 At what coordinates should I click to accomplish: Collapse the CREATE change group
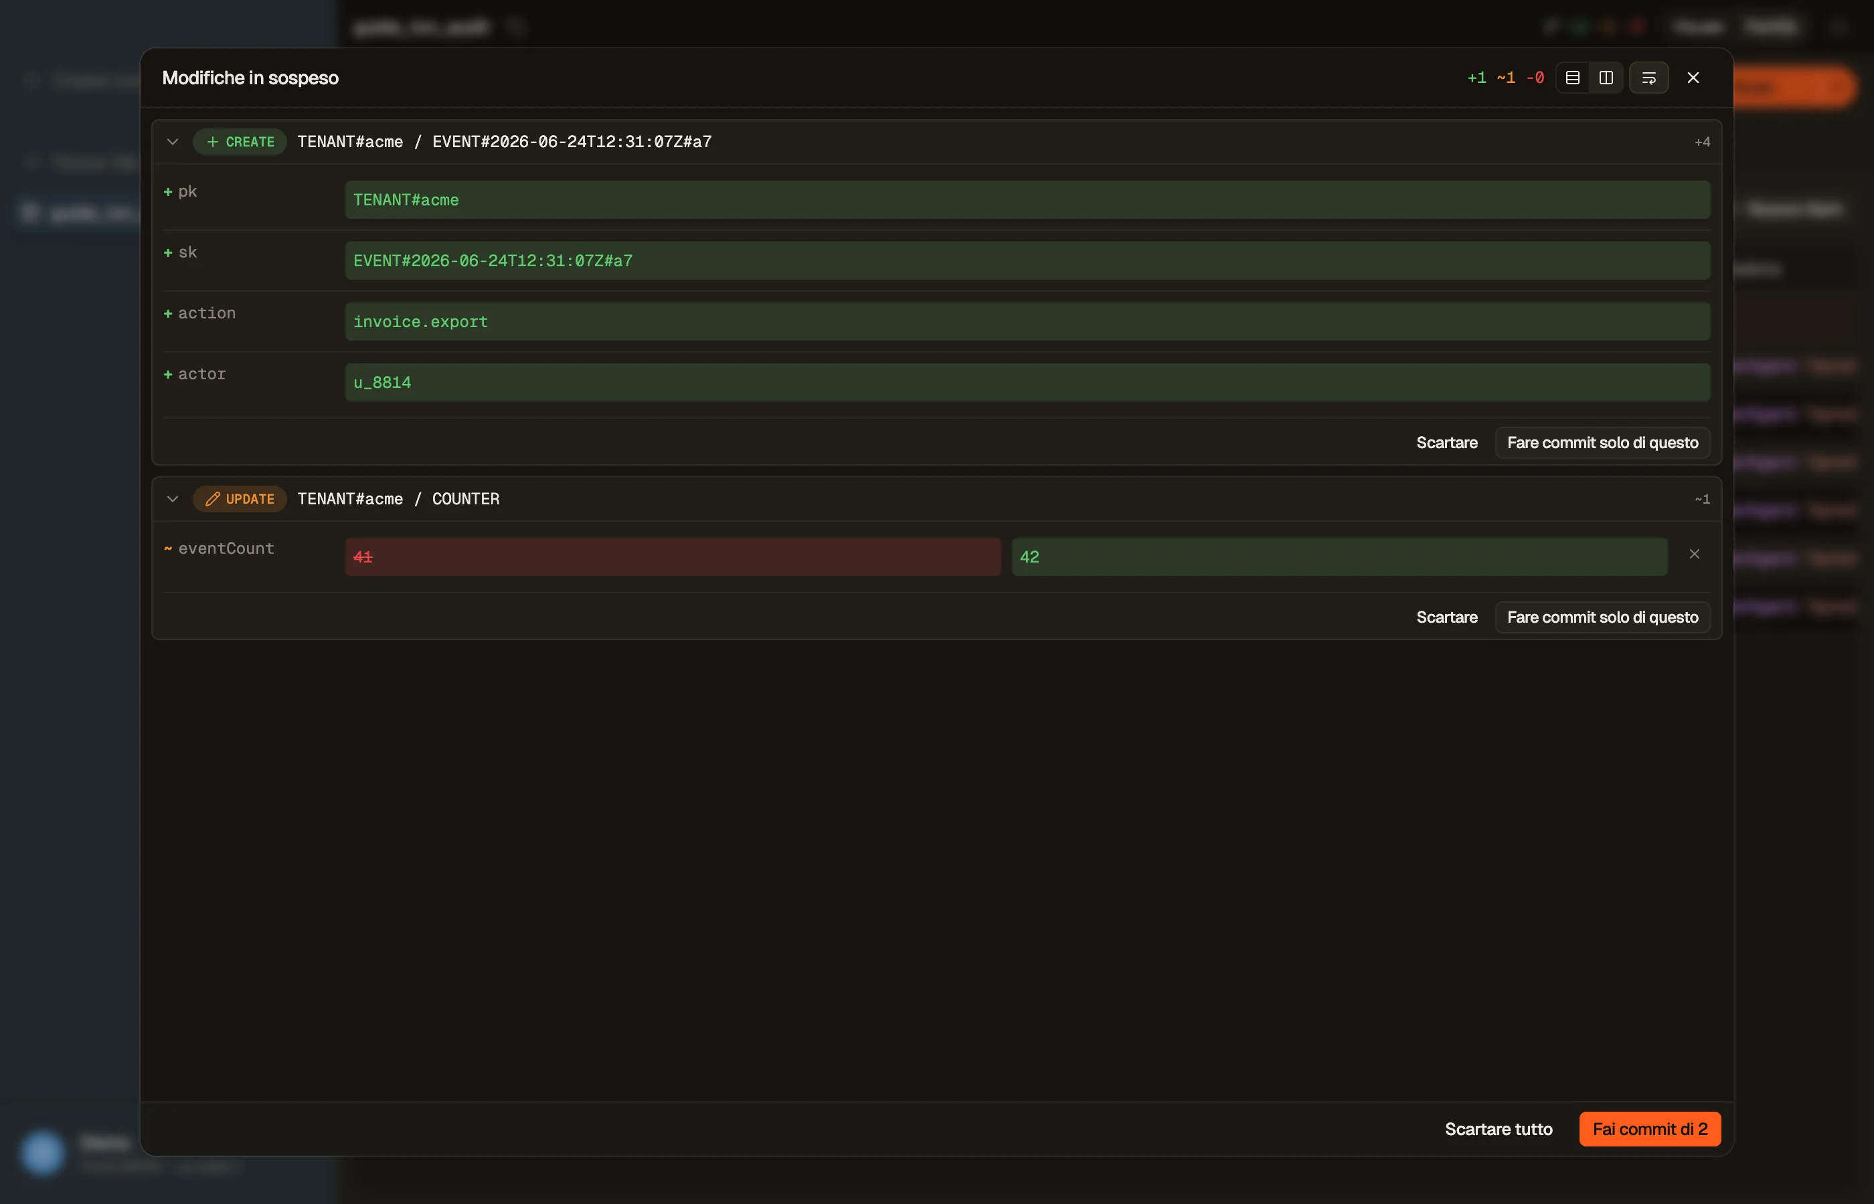[x=173, y=142]
